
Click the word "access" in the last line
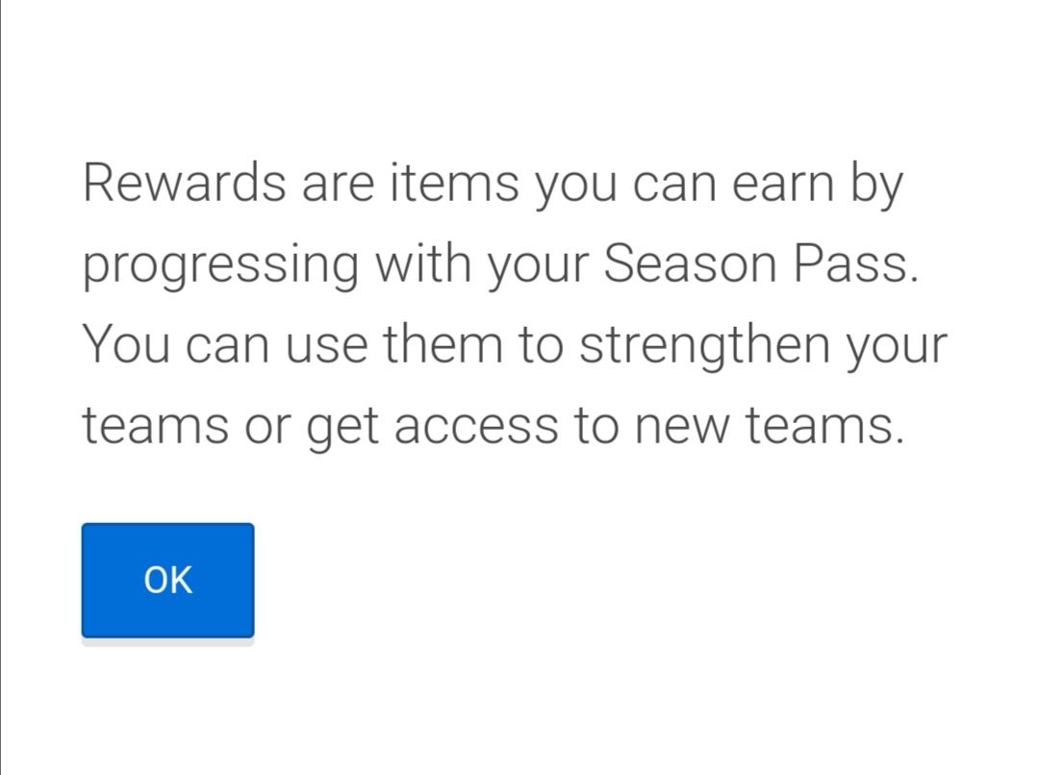476,427
